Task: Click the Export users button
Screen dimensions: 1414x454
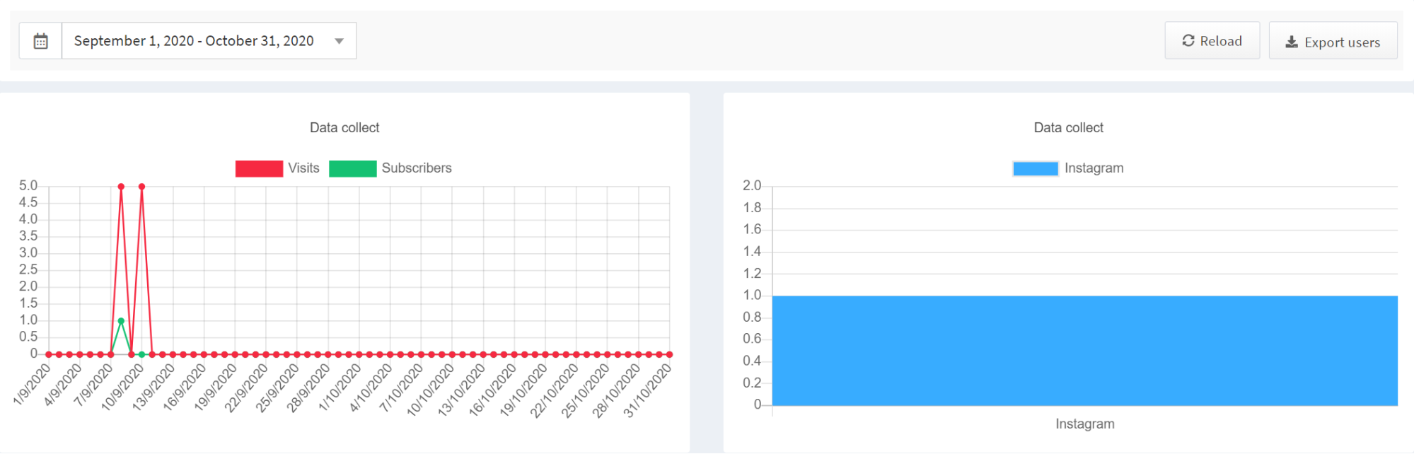Action: point(1333,41)
